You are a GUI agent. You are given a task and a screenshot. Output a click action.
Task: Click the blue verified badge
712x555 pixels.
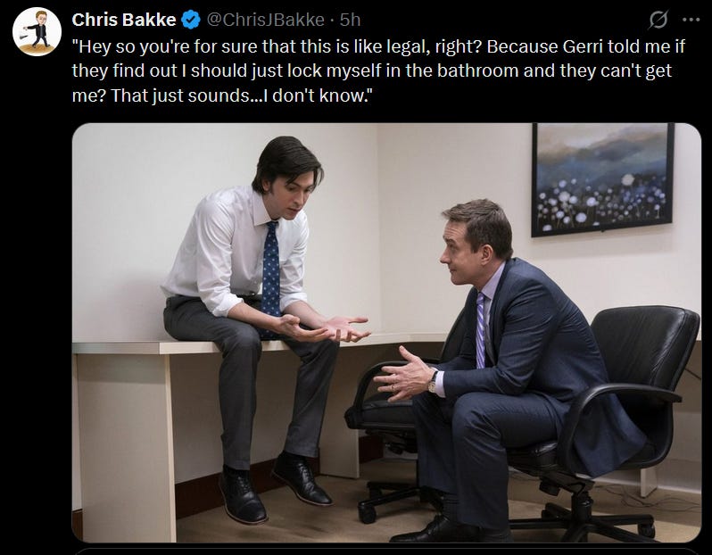[x=191, y=20]
